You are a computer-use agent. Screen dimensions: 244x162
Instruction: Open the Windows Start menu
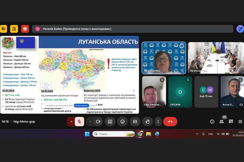(x=87, y=134)
